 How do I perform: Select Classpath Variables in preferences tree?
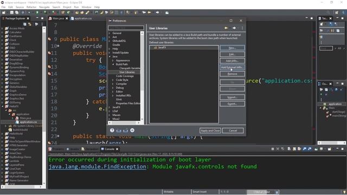tap(130, 68)
